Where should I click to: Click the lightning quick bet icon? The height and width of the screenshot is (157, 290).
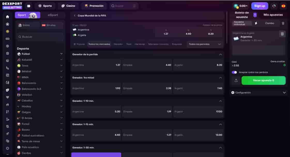click(x=256, y=23)
